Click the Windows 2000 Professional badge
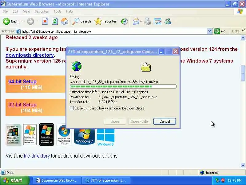The image size is (246, 185). click(x=13, y=135)
